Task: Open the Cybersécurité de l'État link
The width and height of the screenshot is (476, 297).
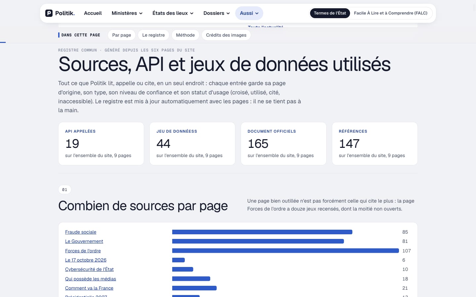Action: (89, 269)
